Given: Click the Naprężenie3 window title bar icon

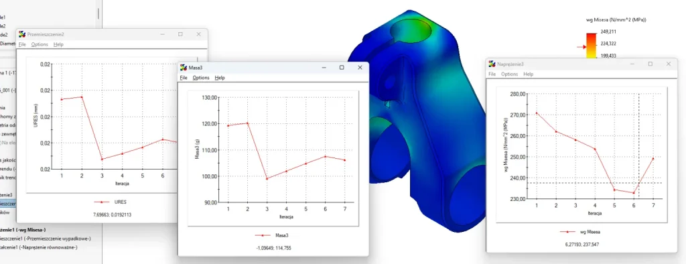Looking at the screenshot, I should click(x=492, y=64).
